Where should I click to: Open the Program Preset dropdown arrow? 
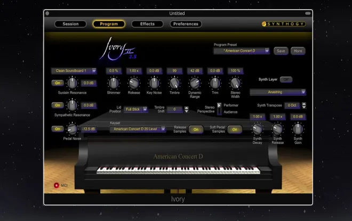click(x=267, y=51)
